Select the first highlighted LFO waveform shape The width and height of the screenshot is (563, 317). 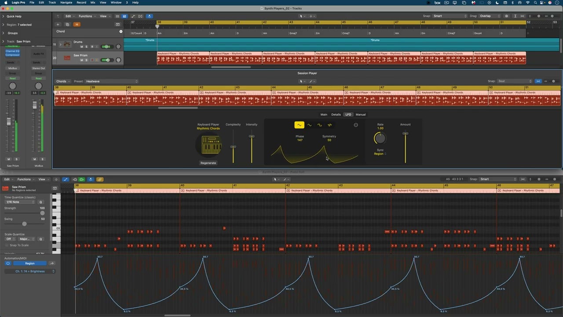tap(299, 125)
